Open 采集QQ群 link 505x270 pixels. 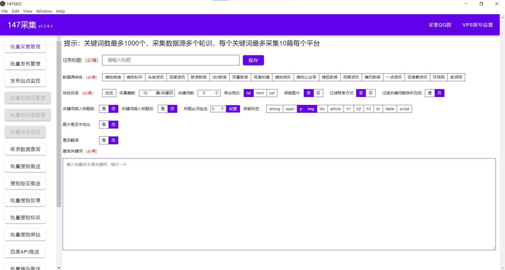pos(439,24)
